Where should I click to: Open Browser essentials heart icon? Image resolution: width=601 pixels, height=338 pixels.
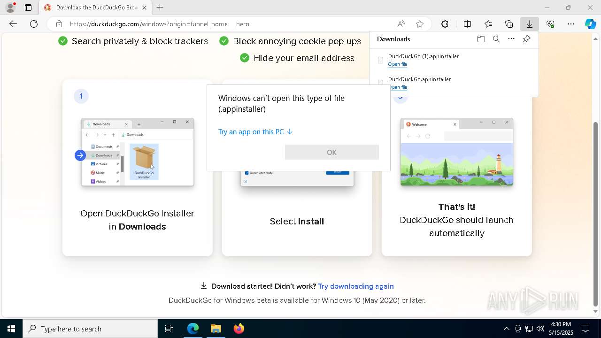[x=550, y=24]
